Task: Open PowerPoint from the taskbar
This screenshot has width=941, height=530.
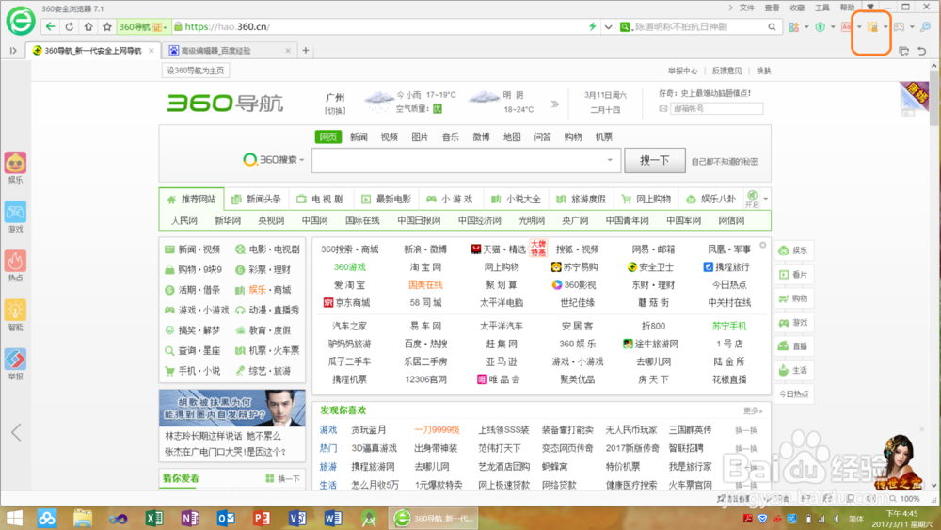Action: [x=261, y=518]
